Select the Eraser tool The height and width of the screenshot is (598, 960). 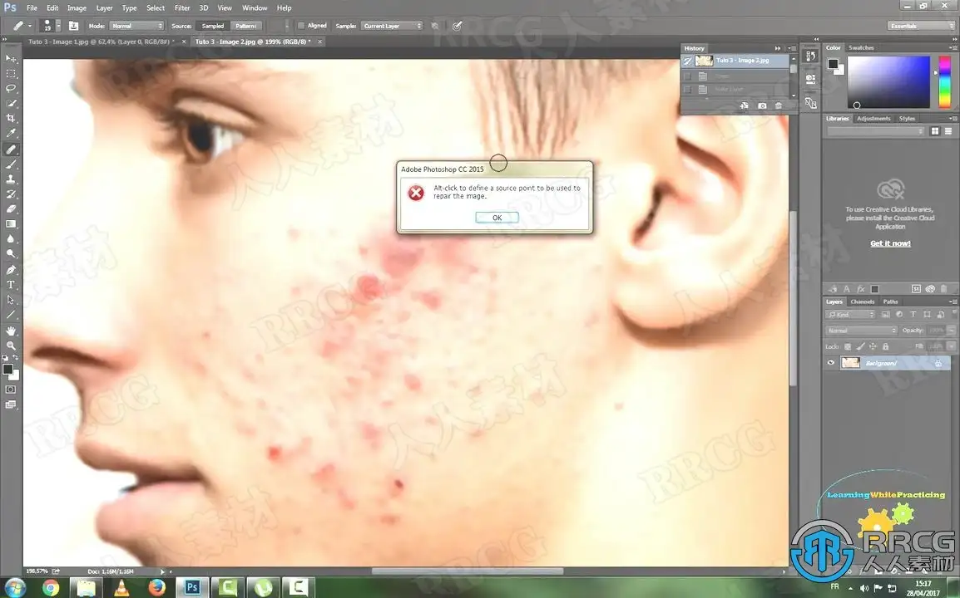pyautogui.click(x=11, y=209)
